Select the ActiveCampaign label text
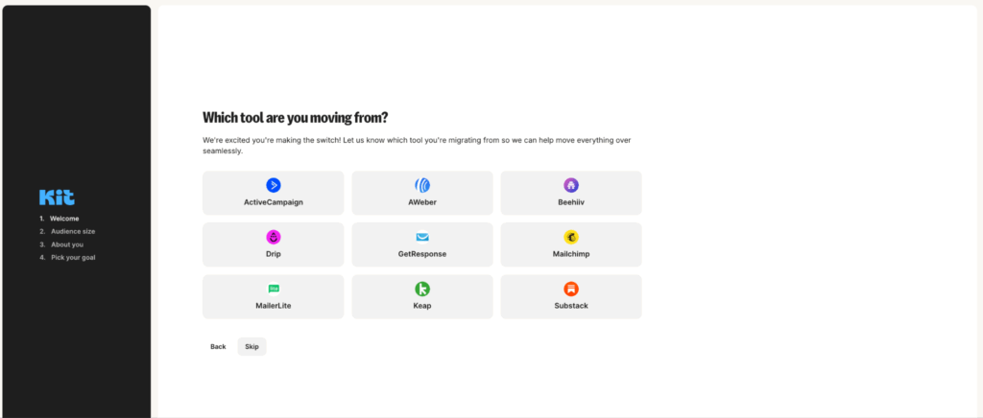Viewport: 983px width, 418px height. [x=274, y=202]
